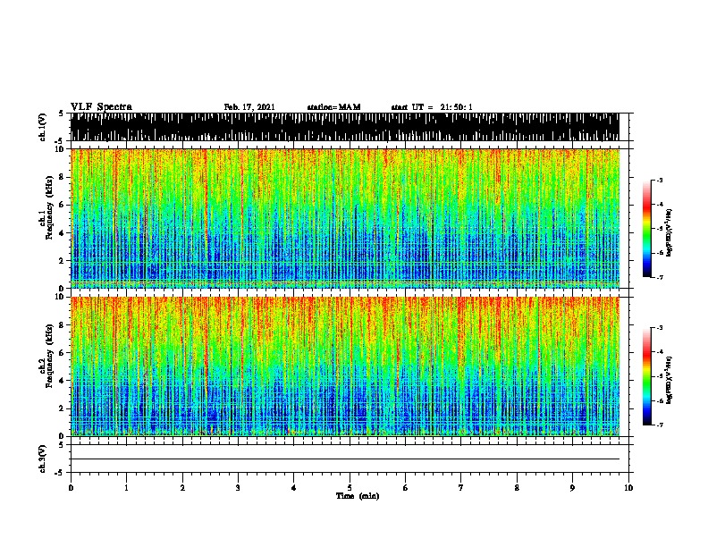Click time axis tick label "4"
This screenshot has height=547, width=708.
click(294, 488)
